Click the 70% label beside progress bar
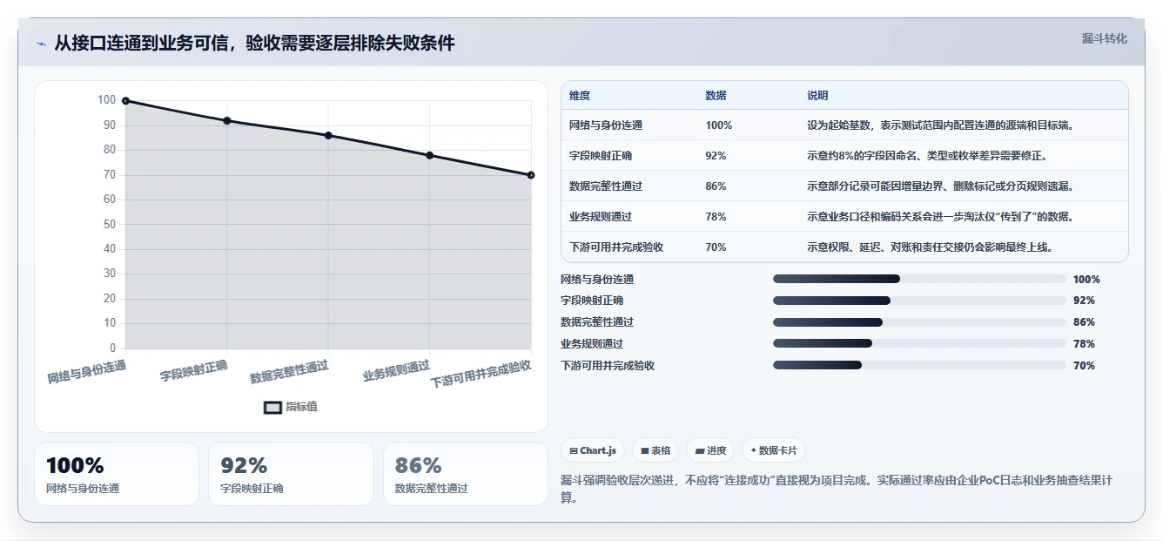The image size is (1163, 541). click(x=1084, y=366)
